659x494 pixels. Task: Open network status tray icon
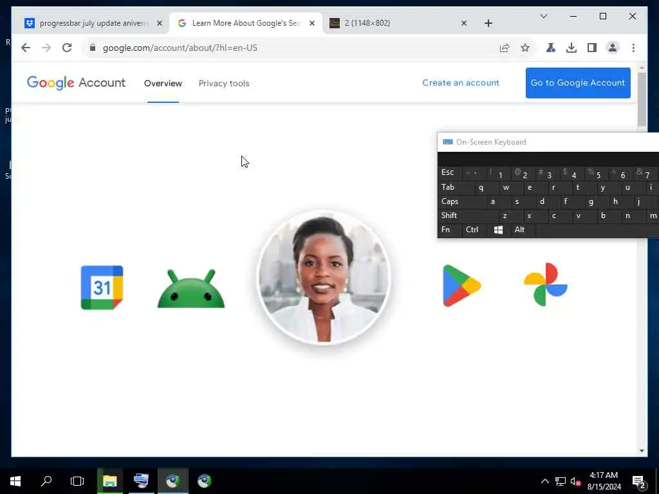(561, 481)
